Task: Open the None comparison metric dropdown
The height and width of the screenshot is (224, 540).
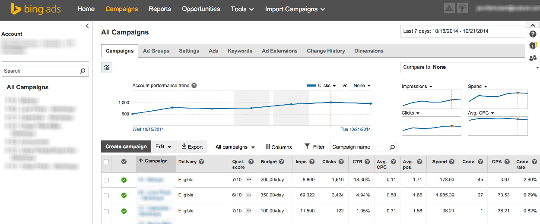Action: 362,85
